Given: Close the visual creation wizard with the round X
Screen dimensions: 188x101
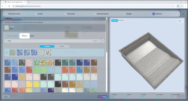Looking at the screenshot, I should tap(183, 14).
